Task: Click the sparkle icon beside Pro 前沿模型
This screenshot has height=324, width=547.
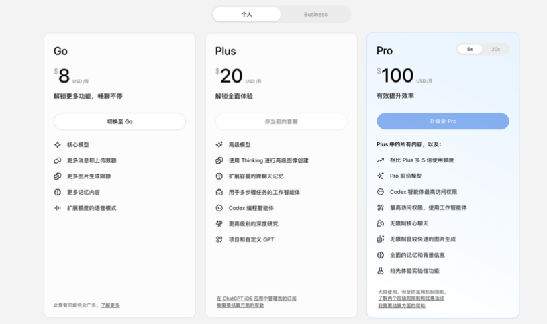Action: click(381, 176)
